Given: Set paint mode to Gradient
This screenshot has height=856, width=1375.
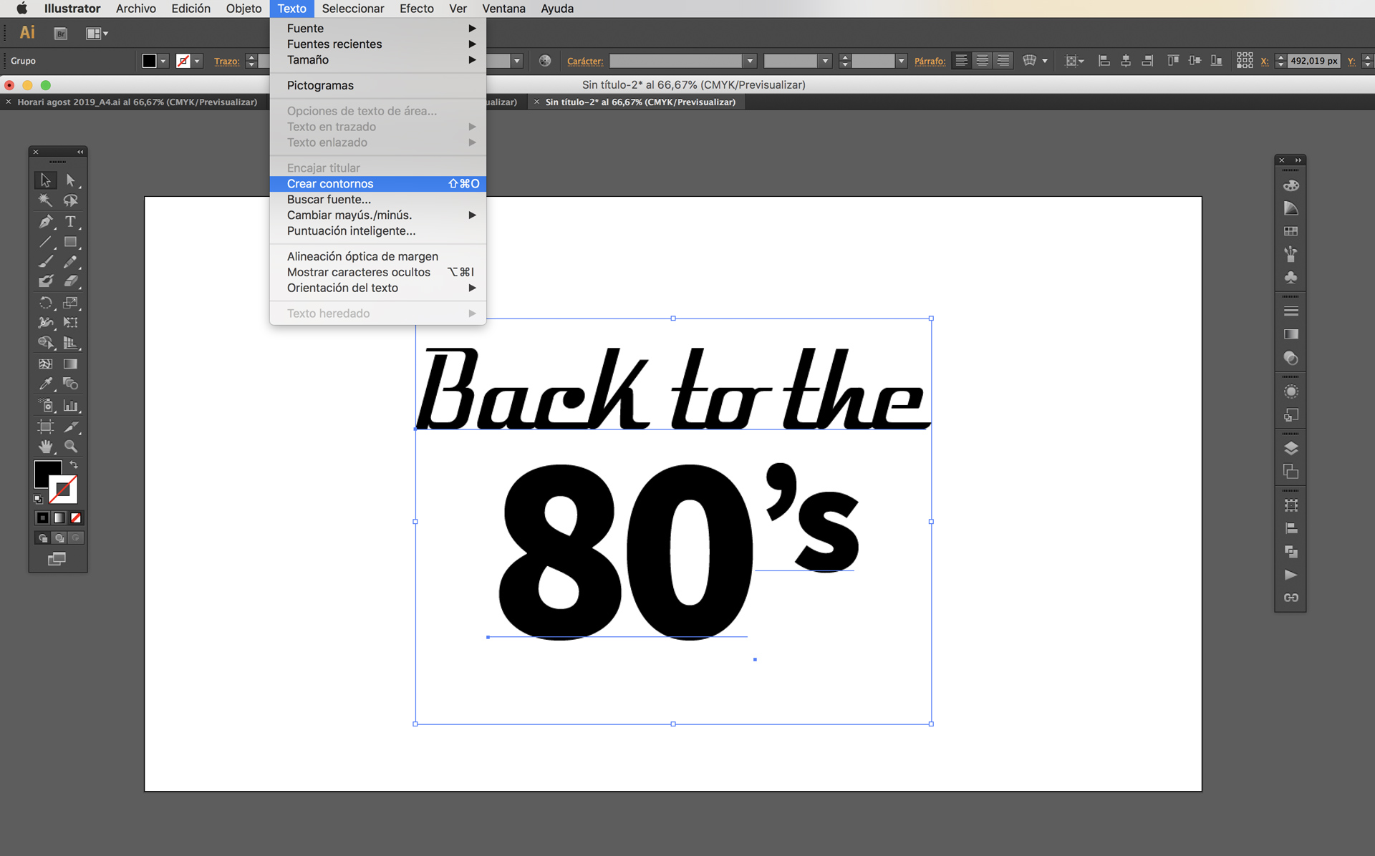Looking at the screenshot, I should point(59,517).
